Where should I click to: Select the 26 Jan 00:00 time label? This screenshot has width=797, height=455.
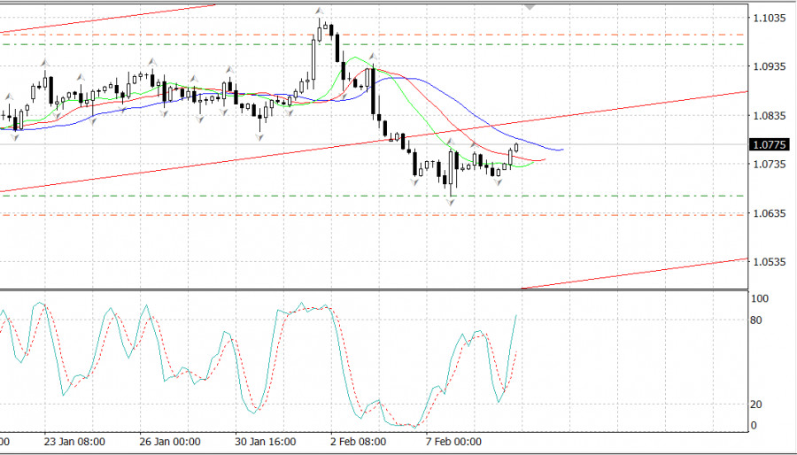coord(169,442)
